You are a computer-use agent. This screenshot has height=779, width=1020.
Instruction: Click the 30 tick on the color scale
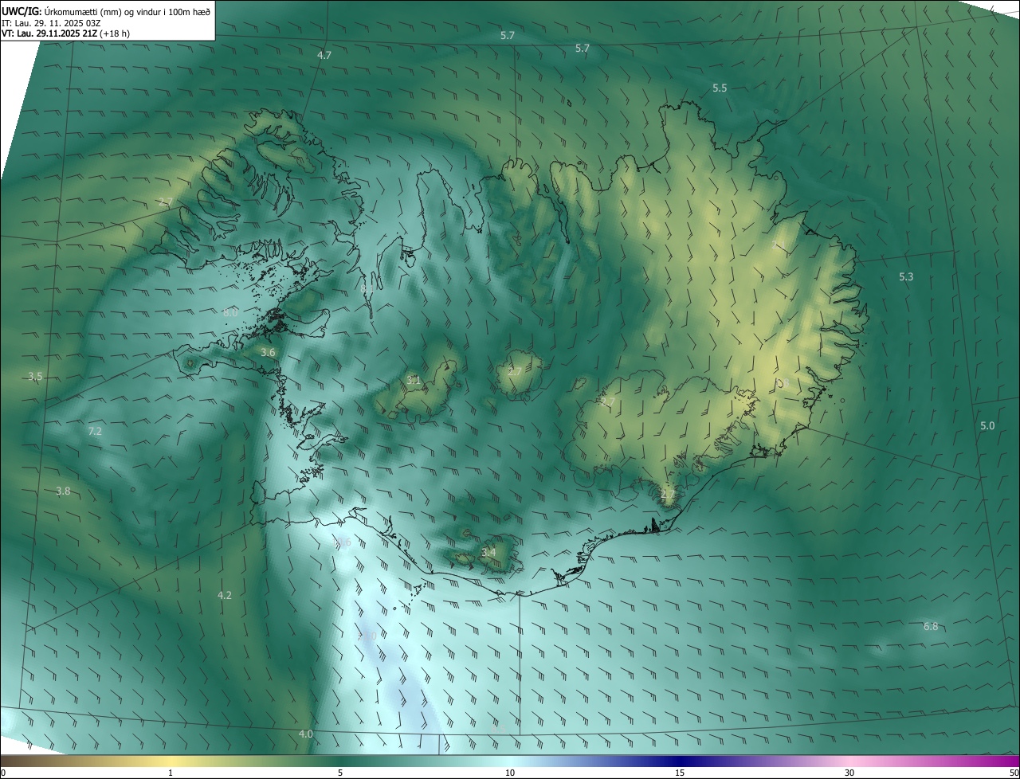(x=849, y=773)
